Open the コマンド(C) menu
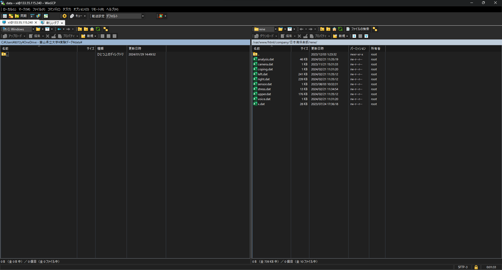The image size is (502, 270). coord(54,9)
